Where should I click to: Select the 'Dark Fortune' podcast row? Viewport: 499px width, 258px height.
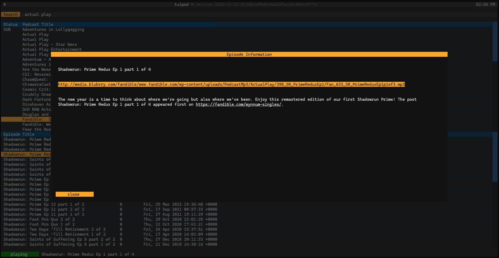tap(36, 99)
